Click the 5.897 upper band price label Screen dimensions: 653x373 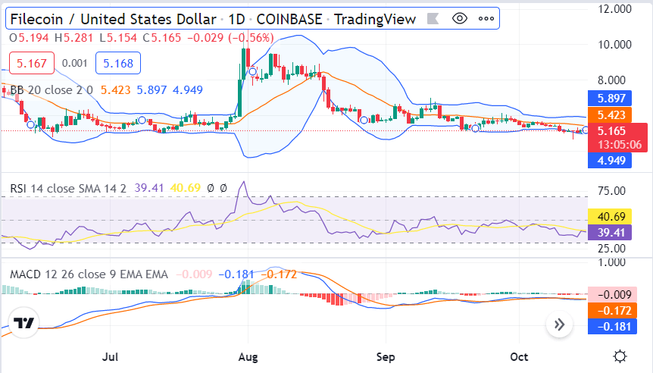click(610, 99)
